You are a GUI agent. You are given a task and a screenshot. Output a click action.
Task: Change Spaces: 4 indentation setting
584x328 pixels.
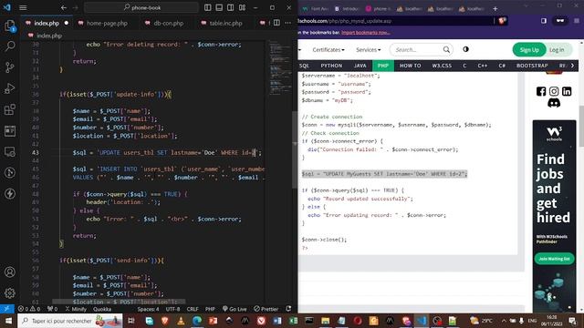tap(148, 309)
